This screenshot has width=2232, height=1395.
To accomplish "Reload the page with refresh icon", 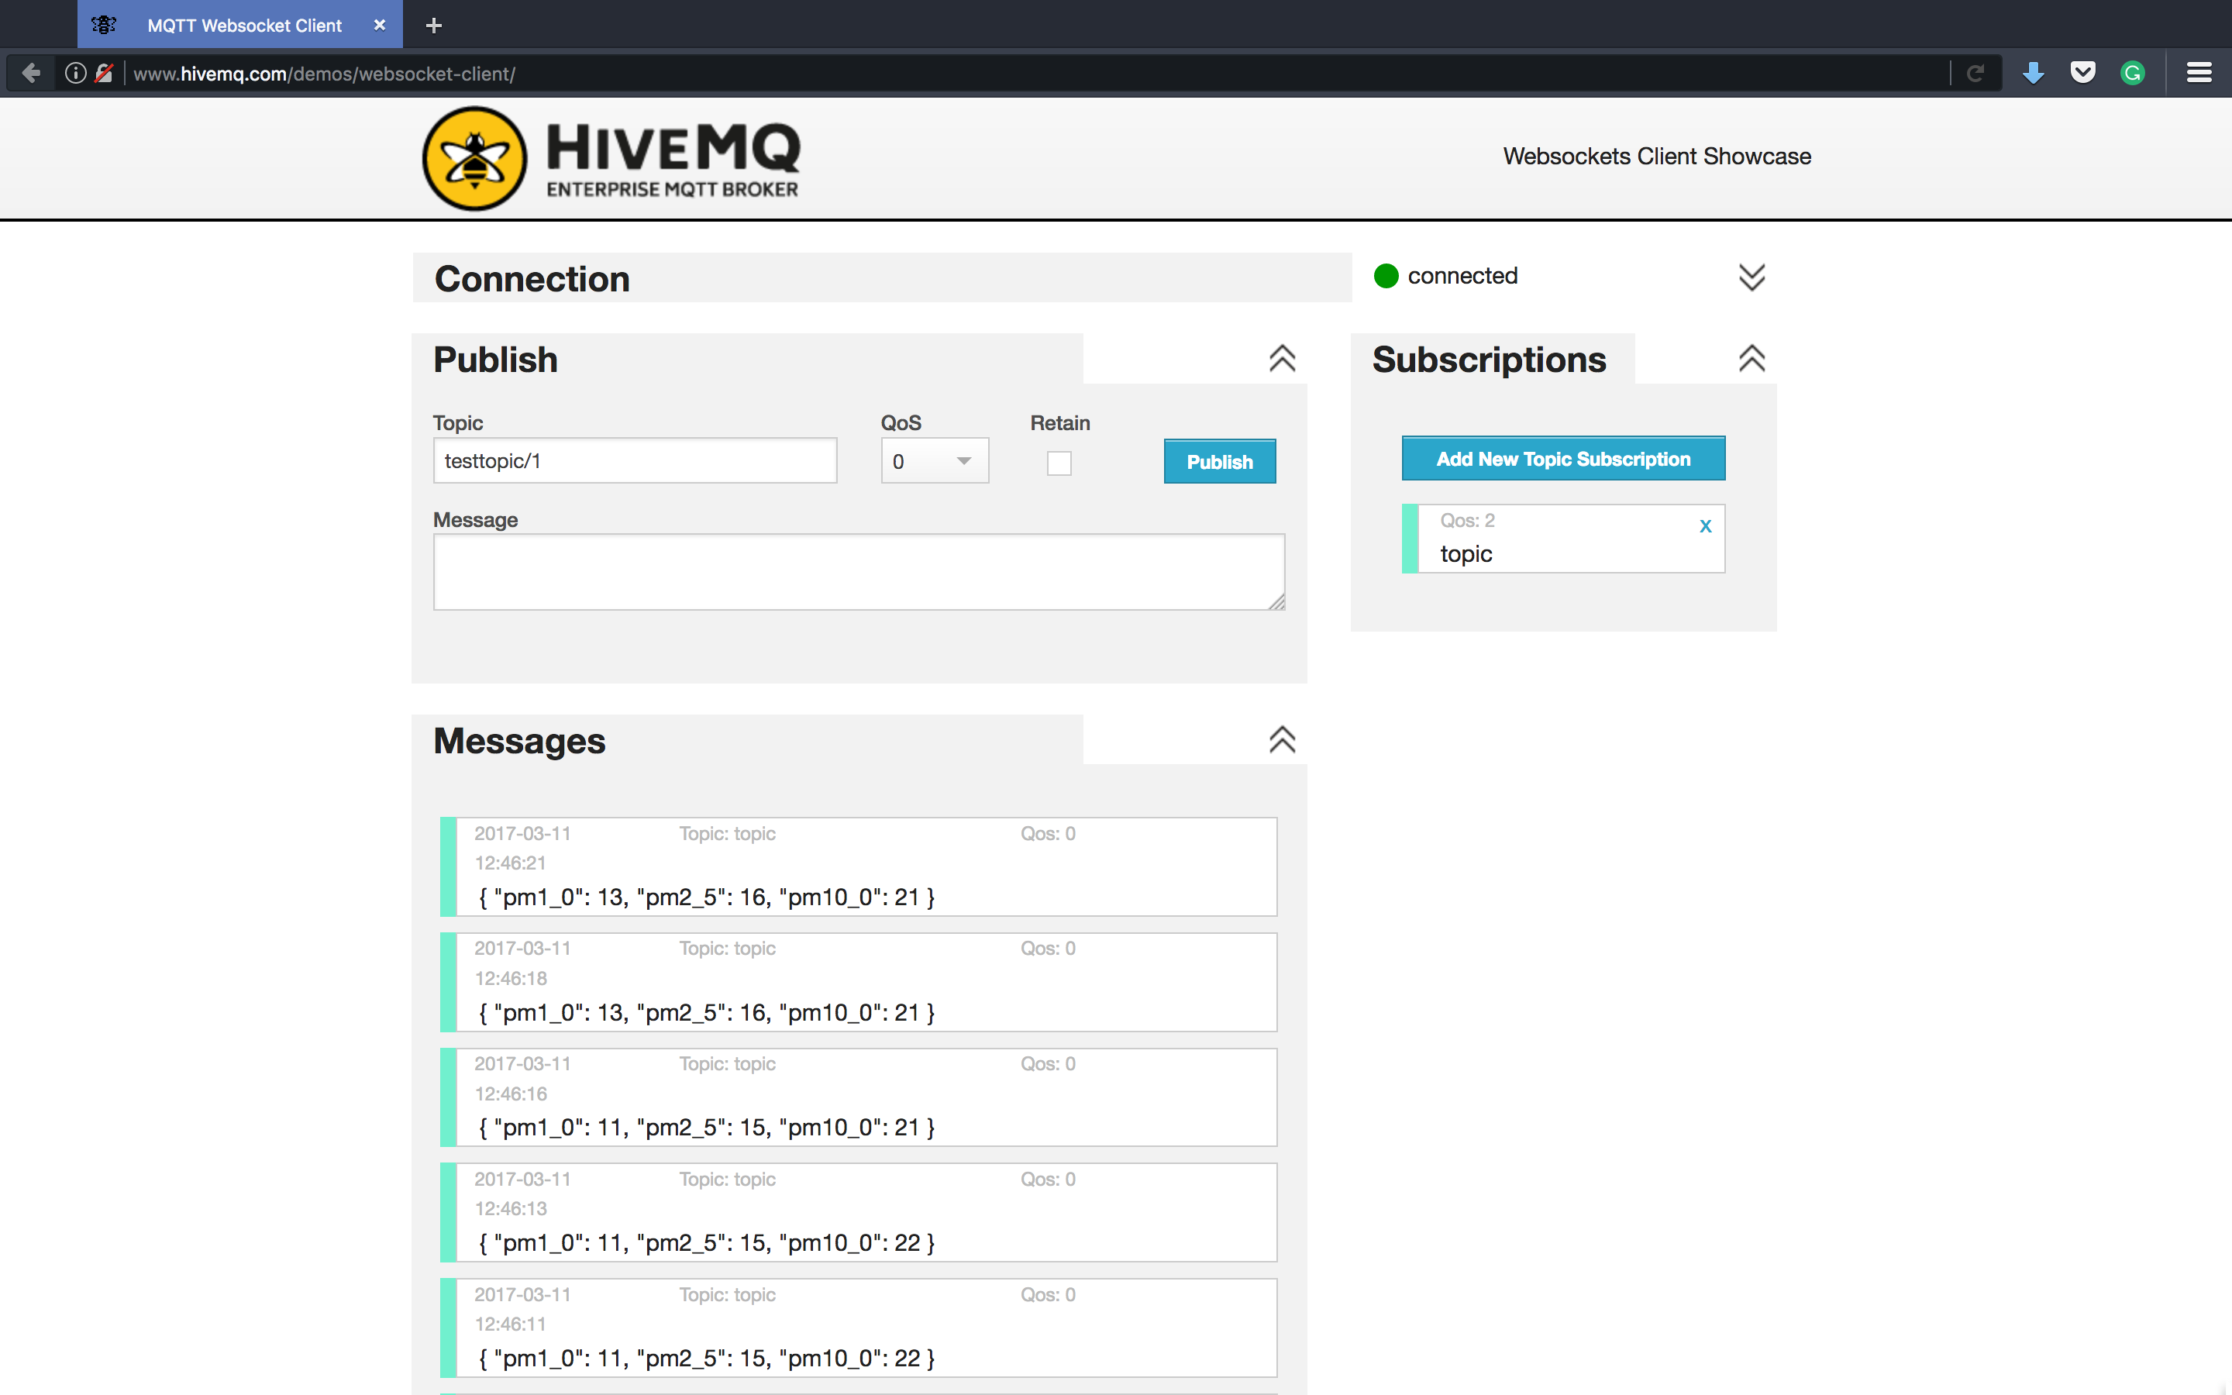I will pos(1975,73).
